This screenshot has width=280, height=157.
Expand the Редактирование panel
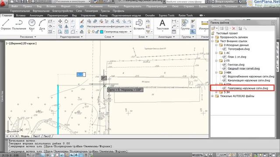coord(71,37)
